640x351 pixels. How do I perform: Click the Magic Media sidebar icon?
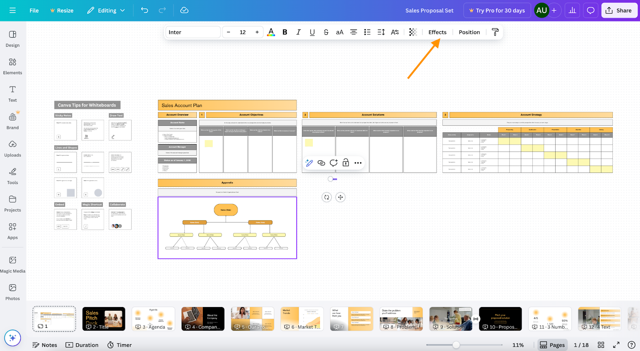12,264
